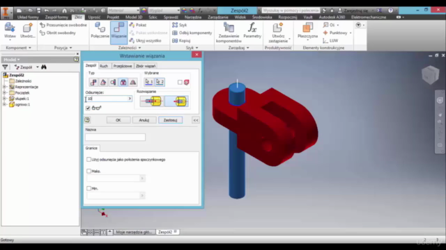446x250 pixels.
Task: Expand the słupek:1 tree node
Action: click(5, 99)
